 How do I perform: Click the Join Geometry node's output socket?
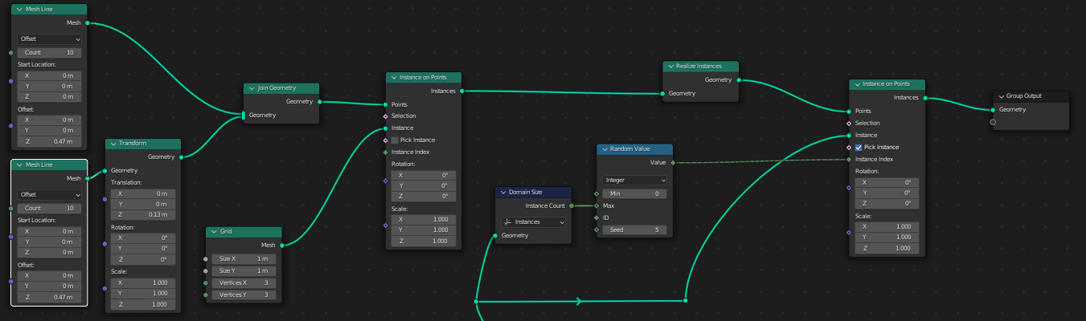click(x=320, y=102)
